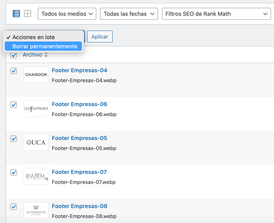Open the Footer Empresas-06 link

(79, 104)
